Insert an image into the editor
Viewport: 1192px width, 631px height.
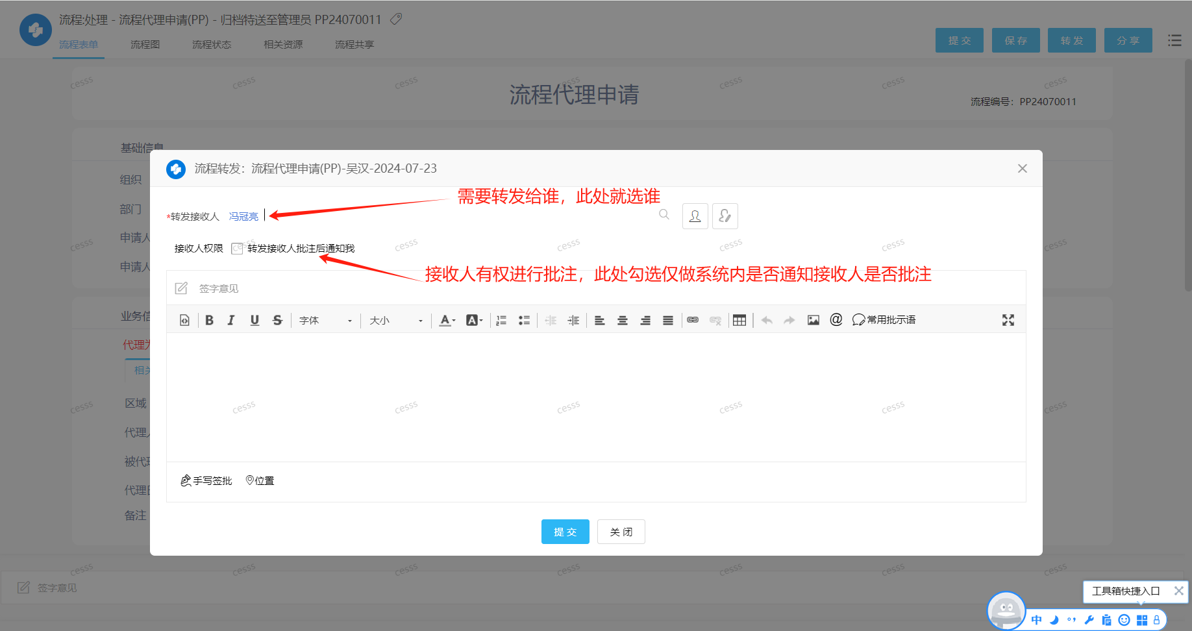tap(813, 320)
